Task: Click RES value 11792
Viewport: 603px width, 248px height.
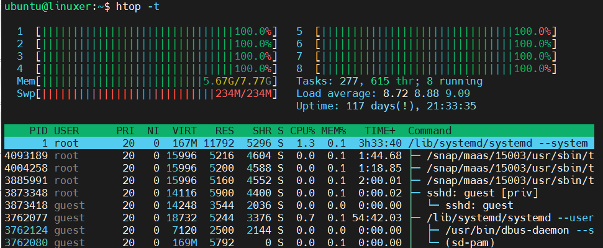Action: 219,143
